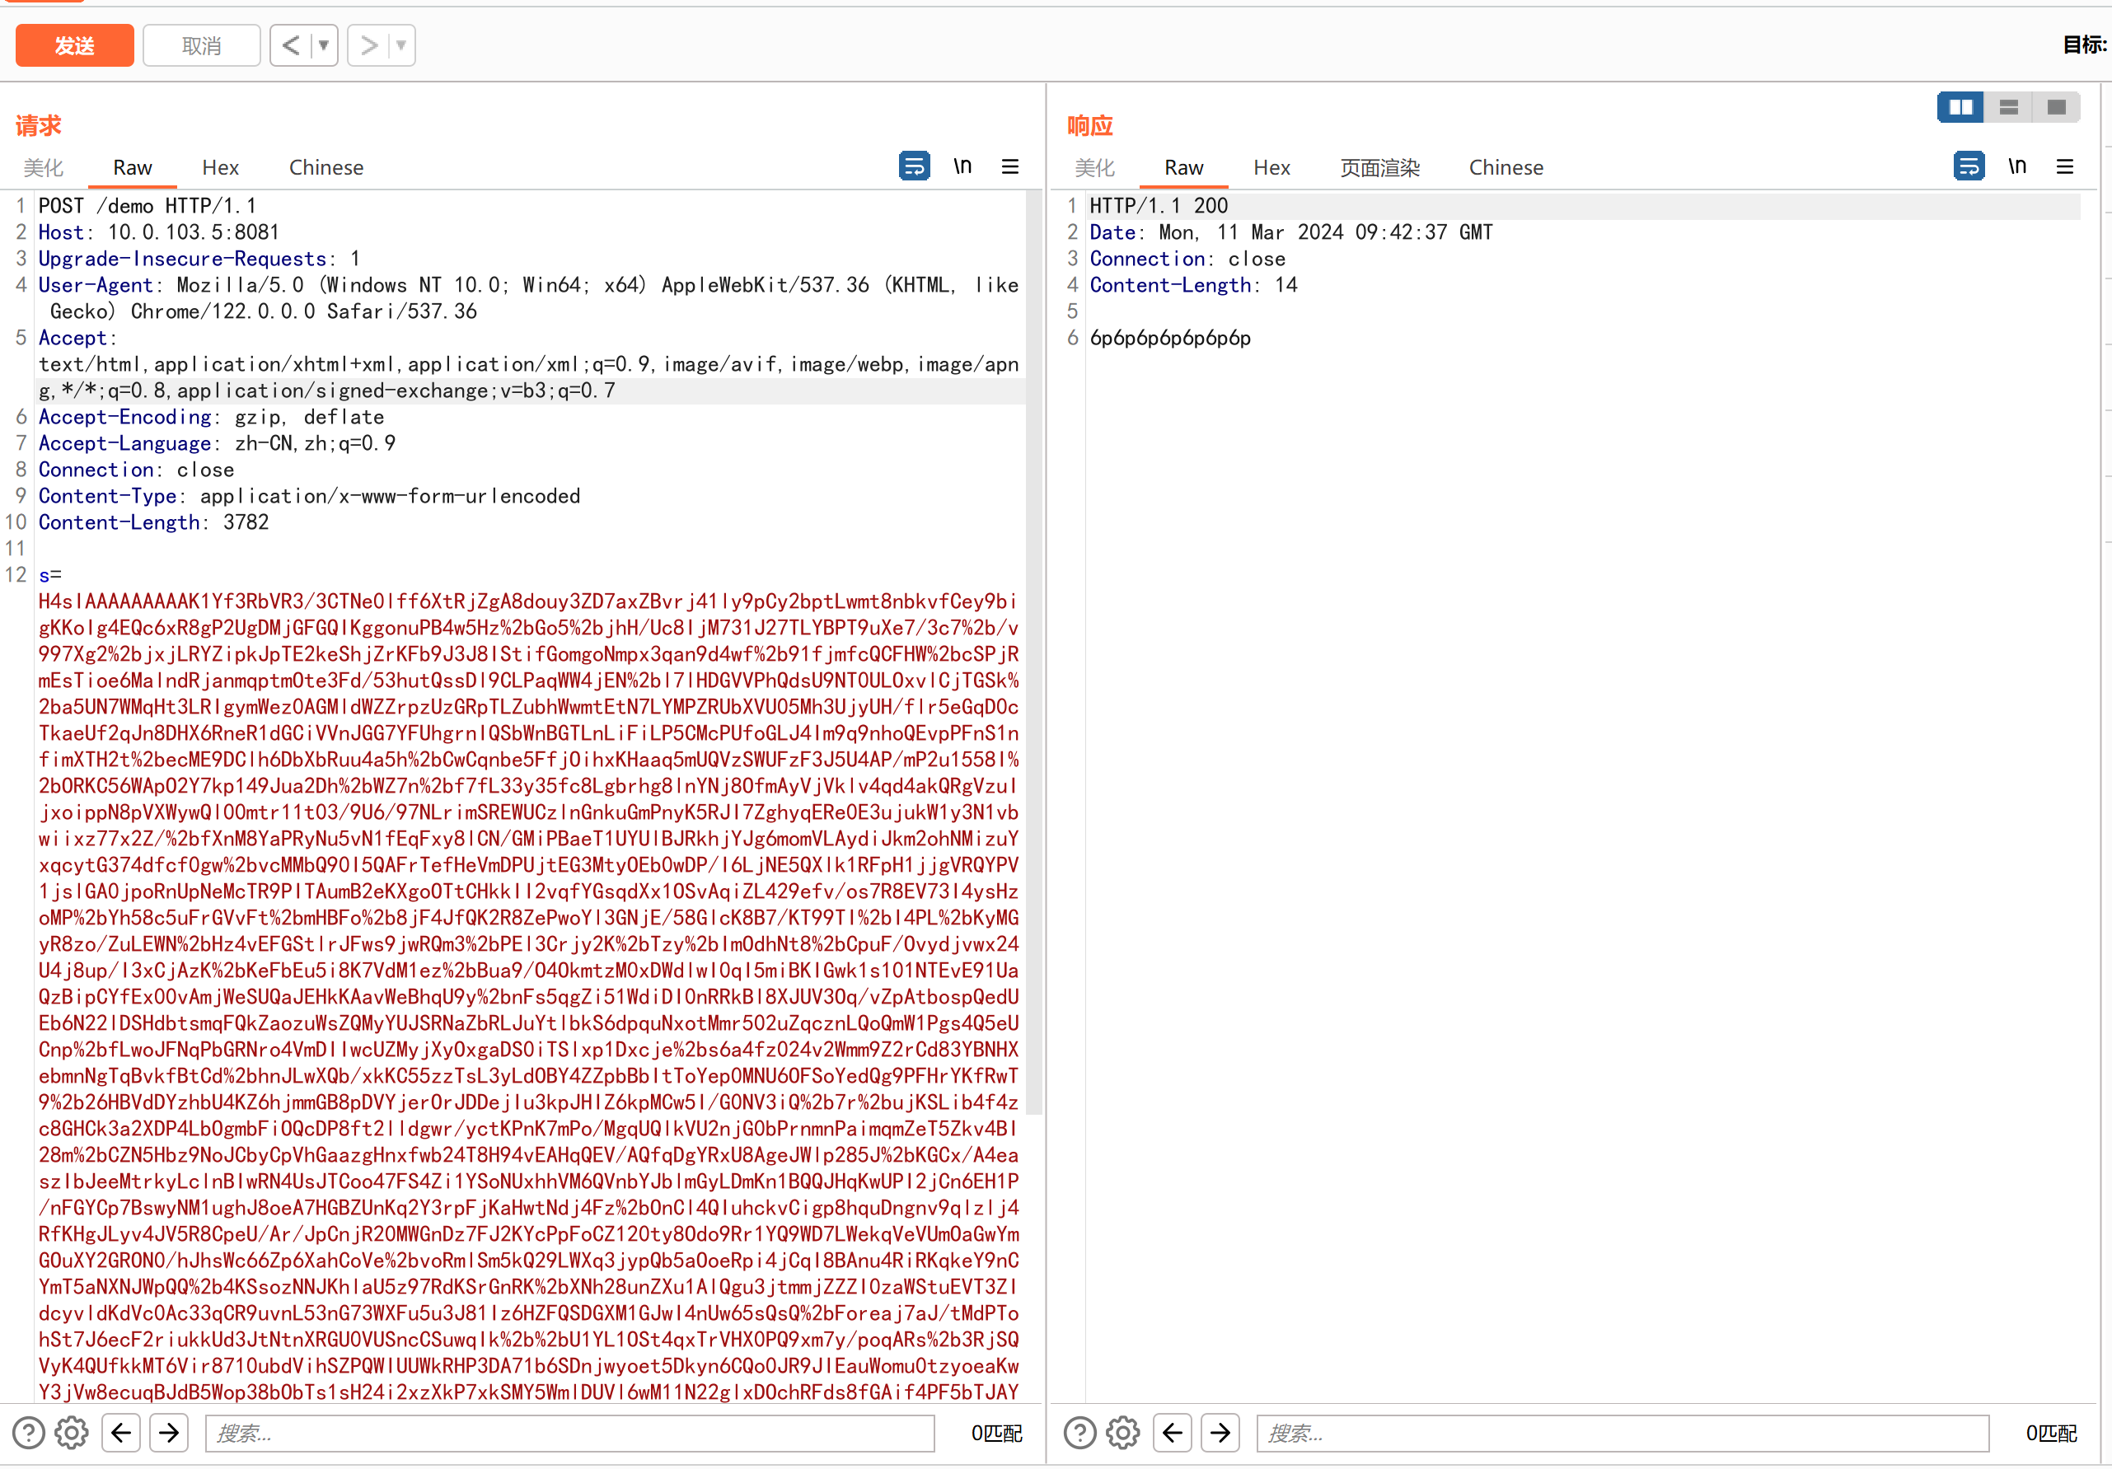Go to previous match in request search
This screenshot has width=2112, height=1469.
(x=120, y=1432)
